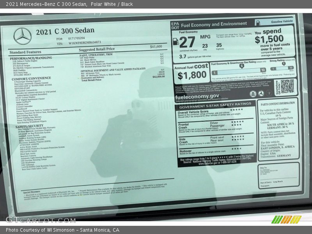Click the colored stripes logo at bottom right
This screenshot has width=312, height=234.
coord(286,220)
